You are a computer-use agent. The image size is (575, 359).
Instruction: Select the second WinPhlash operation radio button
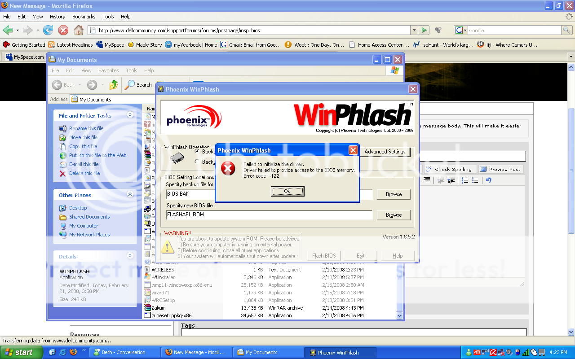pyautogui.click(x=197, y=162)
